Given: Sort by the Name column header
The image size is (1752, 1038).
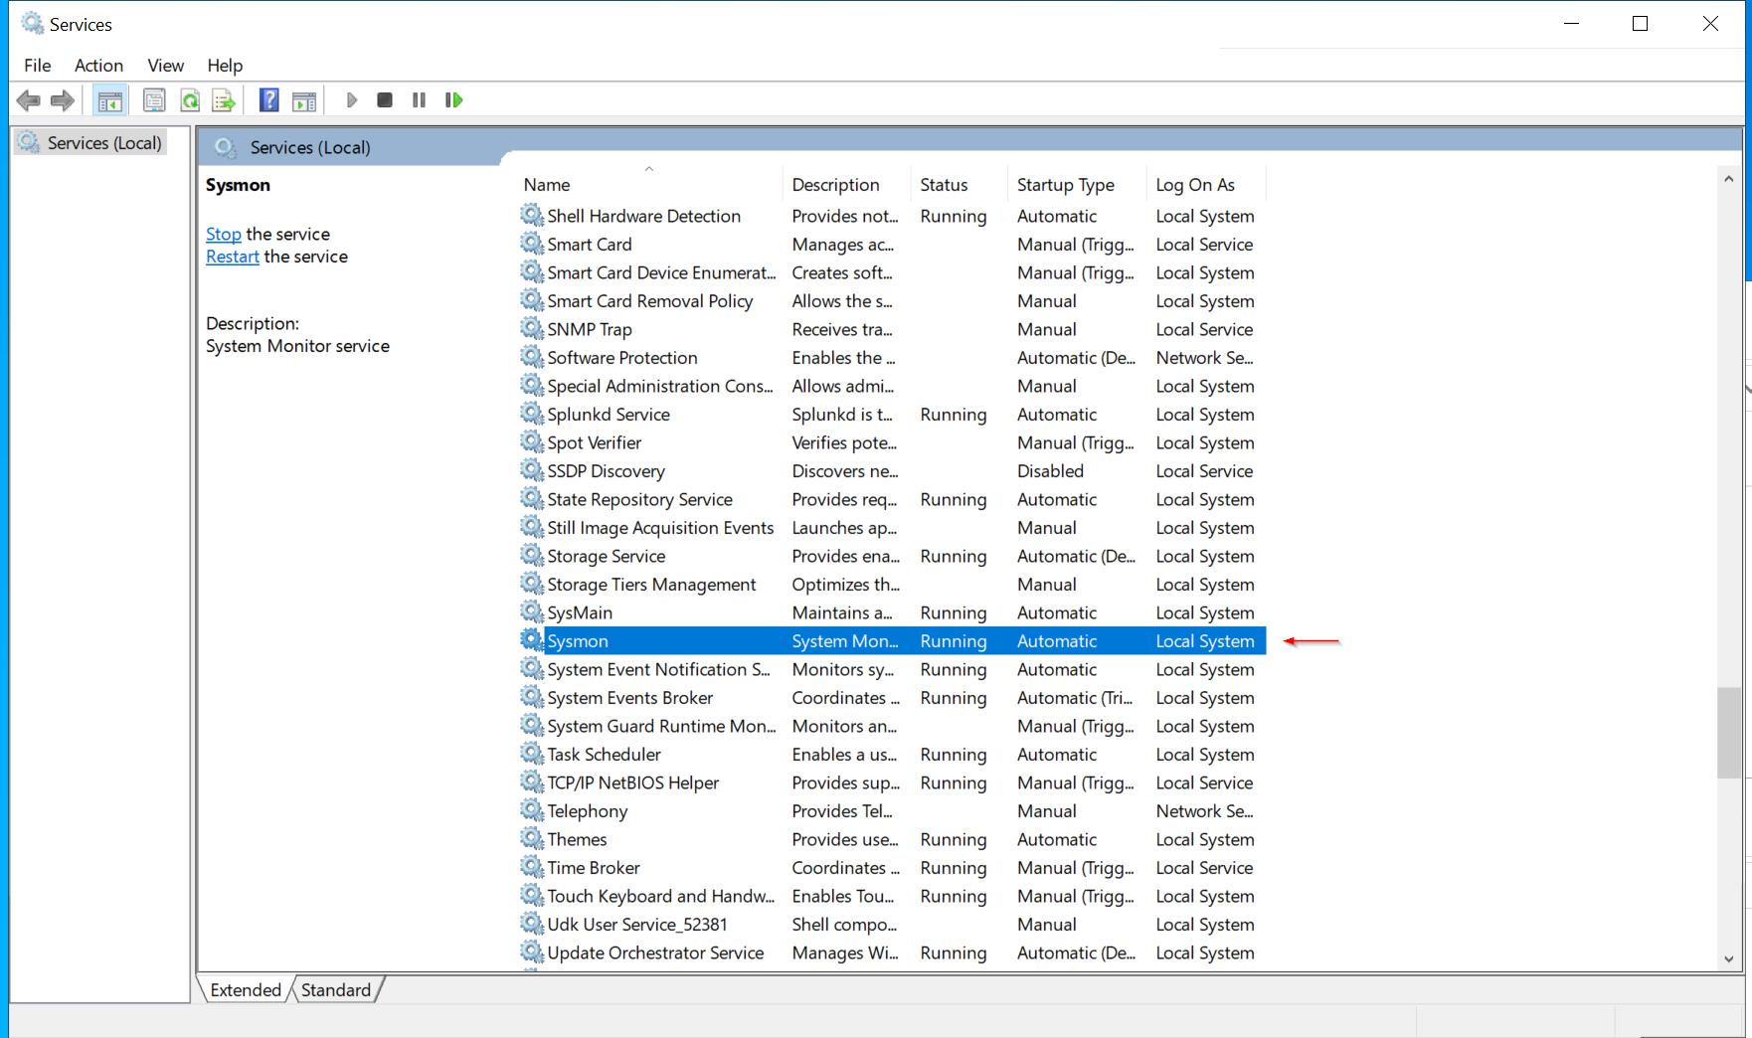Looking at the screenshot, I should click(650, 185).
